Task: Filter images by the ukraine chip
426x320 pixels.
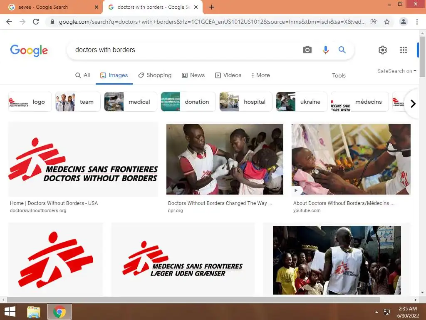Action: click(x=302, y=102)
